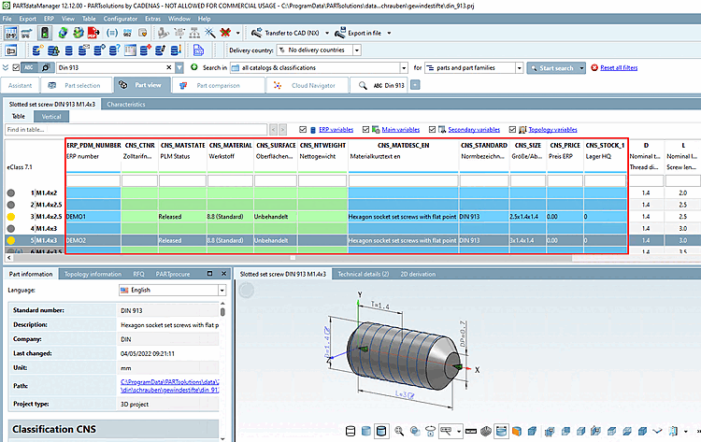Clear the Din 913 search text
Image resolution: width=701 pixels, height=442 pixels.
click(x=169, y=67)
